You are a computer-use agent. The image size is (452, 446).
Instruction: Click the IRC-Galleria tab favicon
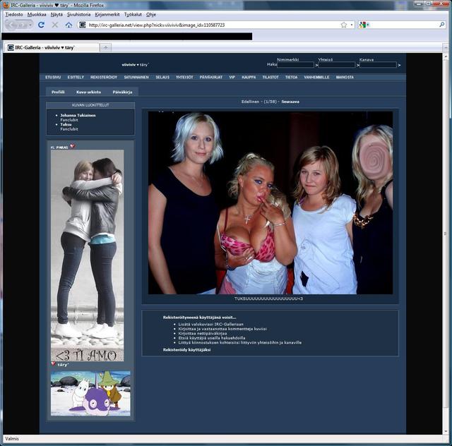[11, 47]
